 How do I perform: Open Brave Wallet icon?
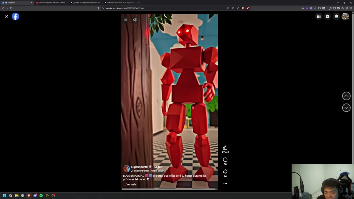pyautogui.click(x=339, y=8)
